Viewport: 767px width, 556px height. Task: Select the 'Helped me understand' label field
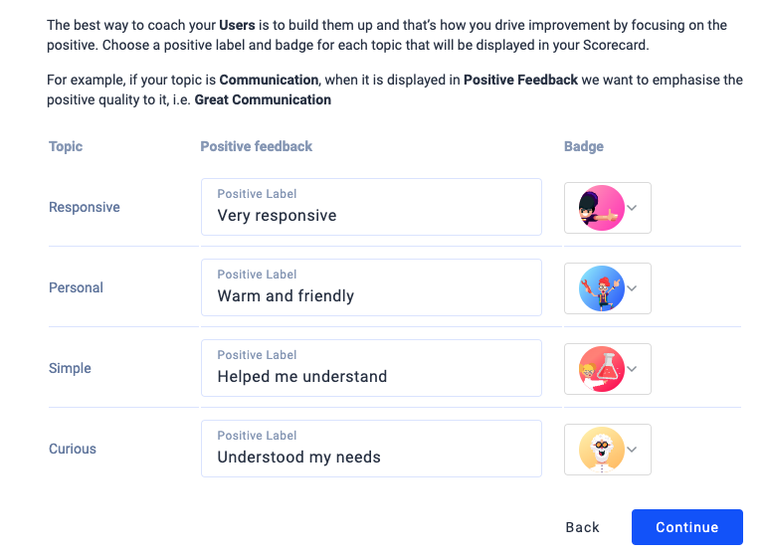coord(371,368)
